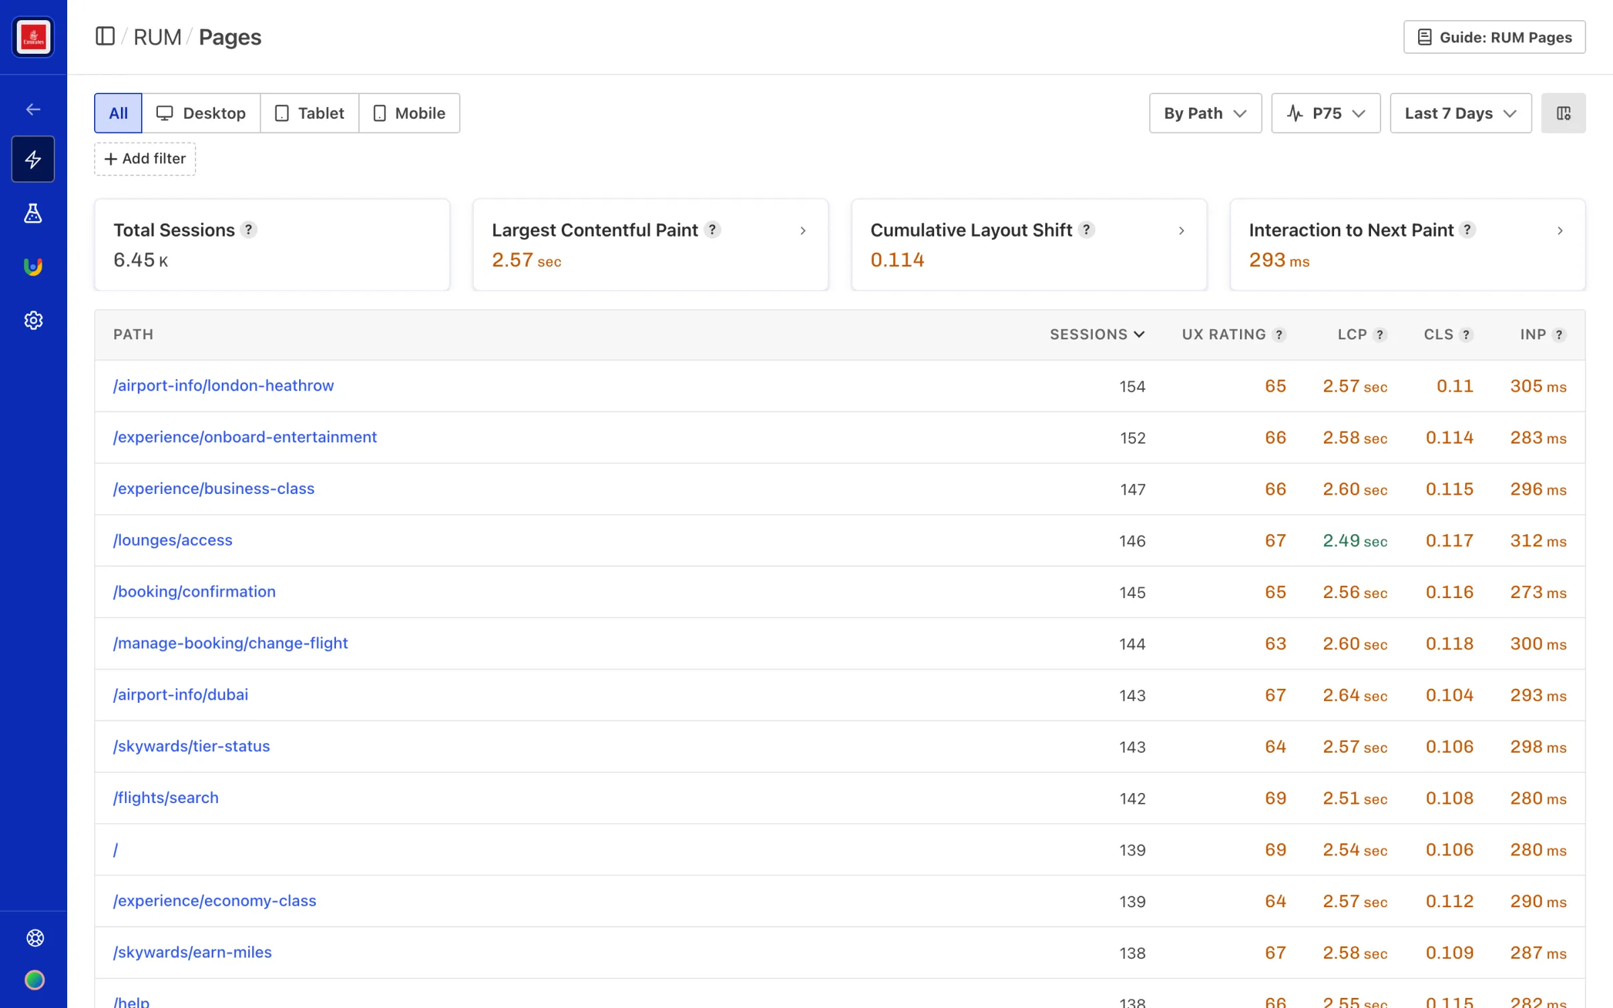Image resolution: width=1613 pixels, height=1008 pixels.
Task: Click the Add filter button
Action: tap(145, 159)
